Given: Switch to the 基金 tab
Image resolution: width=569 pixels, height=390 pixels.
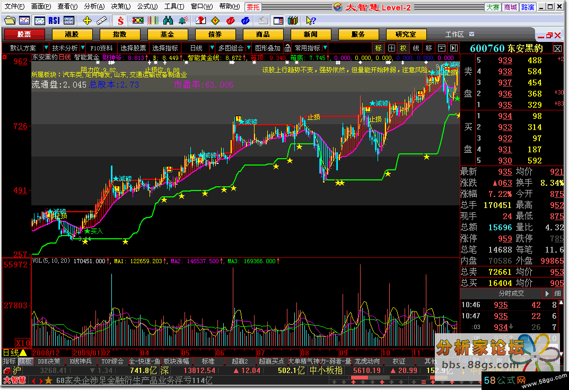Looking at the screenshot, I should coord(167,34).
